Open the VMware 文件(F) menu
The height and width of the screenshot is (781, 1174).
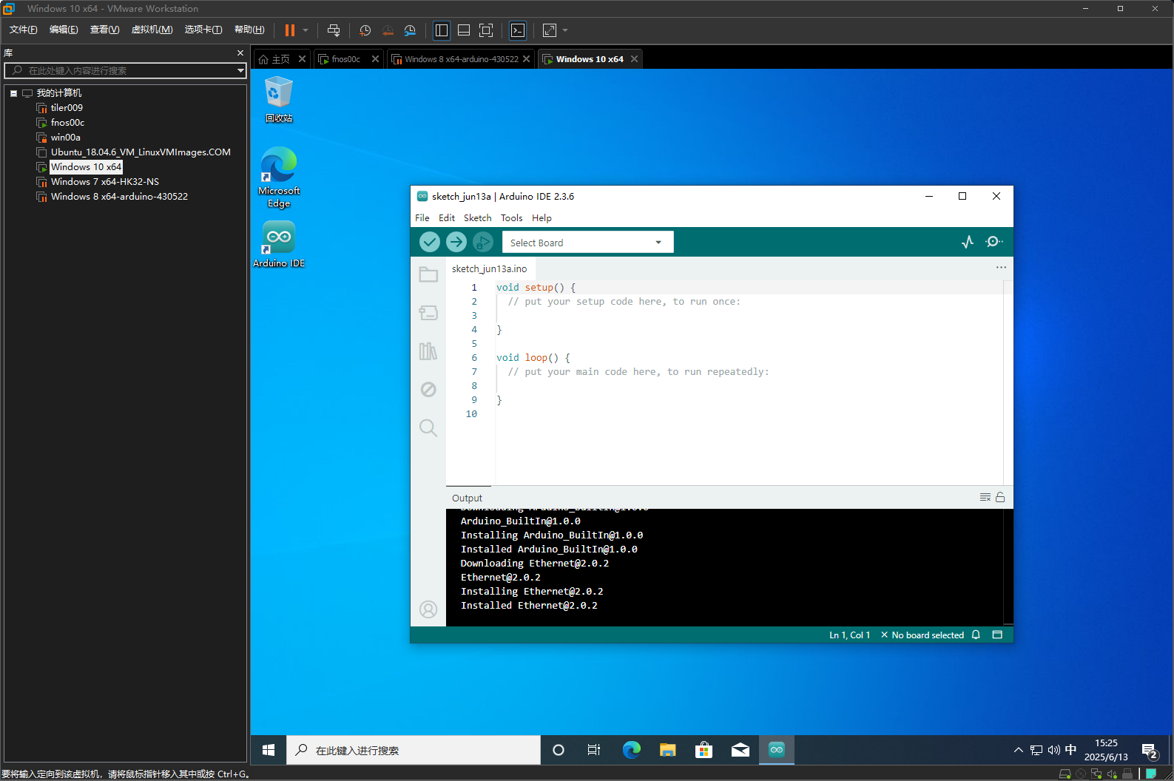coord(23,30)
